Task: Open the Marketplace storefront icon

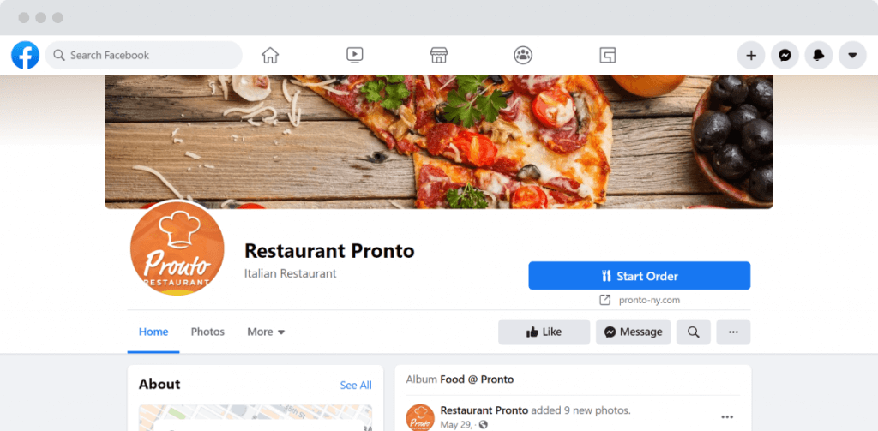Action: coord(439,55)
